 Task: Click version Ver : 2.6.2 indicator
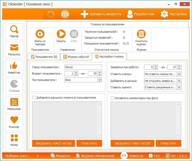[176, 156]
